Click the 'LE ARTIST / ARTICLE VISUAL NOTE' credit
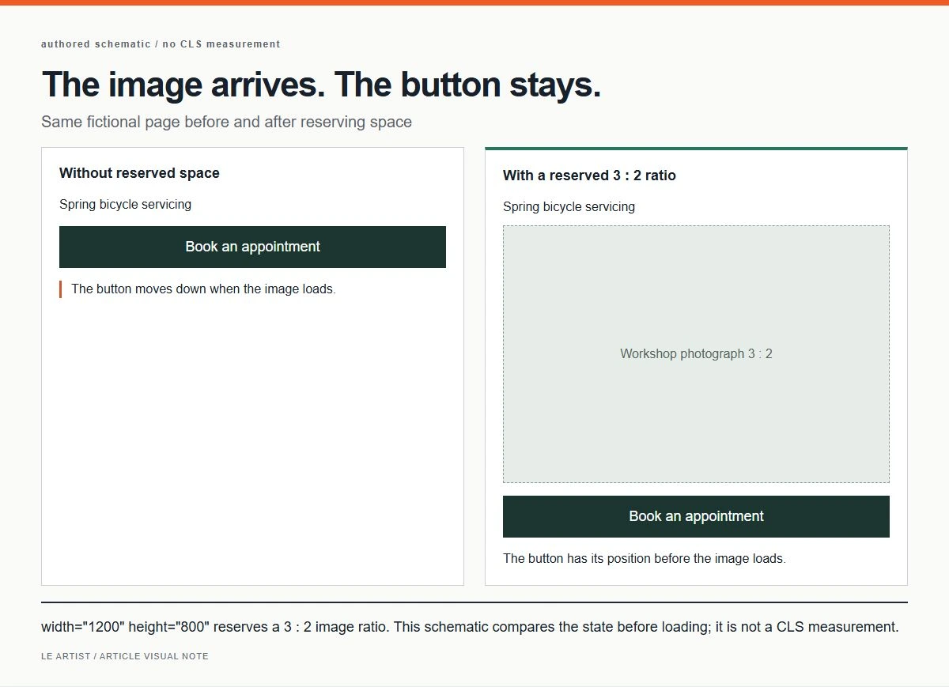This screenshot has height=687, width=949. click(125, 656)
